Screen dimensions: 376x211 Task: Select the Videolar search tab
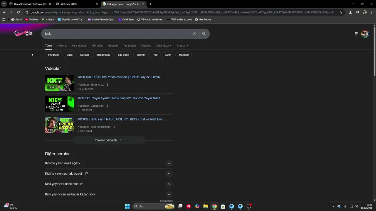[62, 45]
